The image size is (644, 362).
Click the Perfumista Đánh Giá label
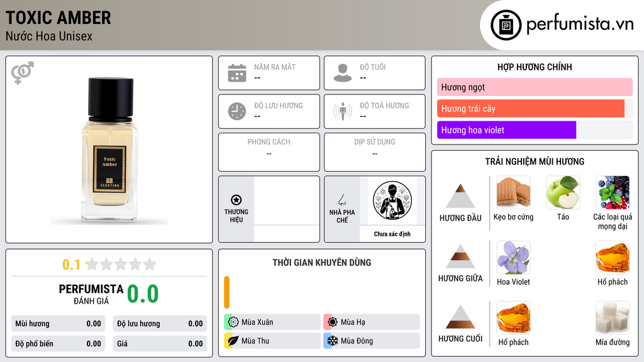tap(91, 294)
